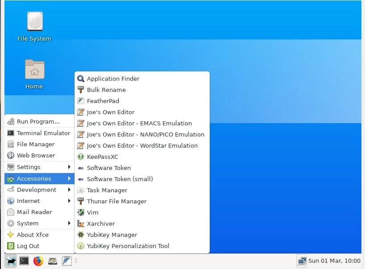This screenshot has width=365, height=269.
Task: Click the Vim icon
Action: [81, 212]
